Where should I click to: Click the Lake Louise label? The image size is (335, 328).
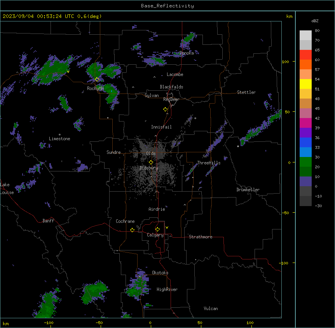7,189
